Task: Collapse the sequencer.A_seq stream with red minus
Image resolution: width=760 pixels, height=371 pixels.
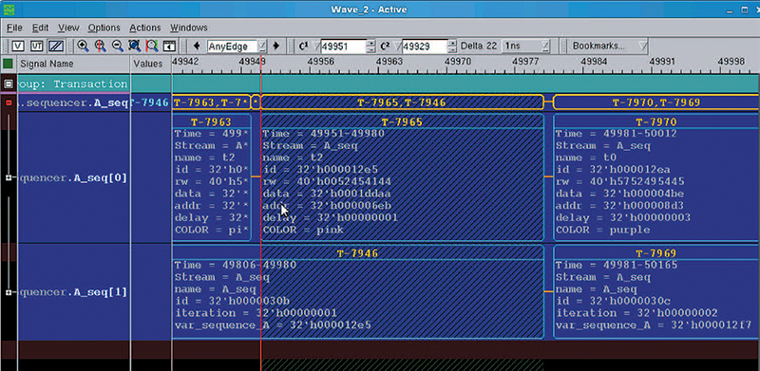Action: click(x=9, y=102)
